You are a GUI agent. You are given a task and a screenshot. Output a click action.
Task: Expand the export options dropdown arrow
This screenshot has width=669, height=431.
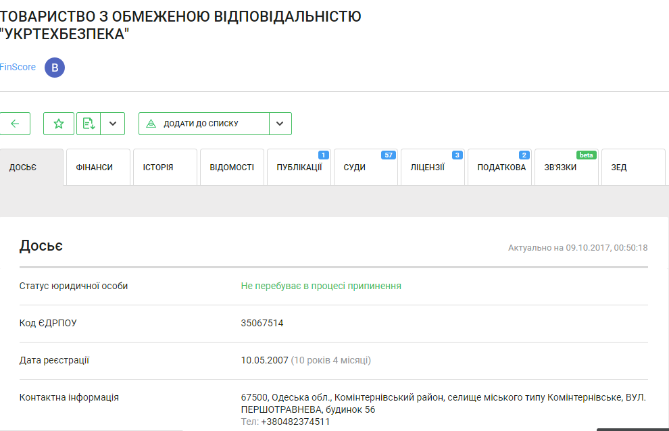click(x=113, y=124)
